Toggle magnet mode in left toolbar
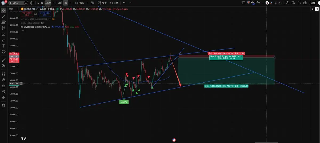 coord(3,73)
